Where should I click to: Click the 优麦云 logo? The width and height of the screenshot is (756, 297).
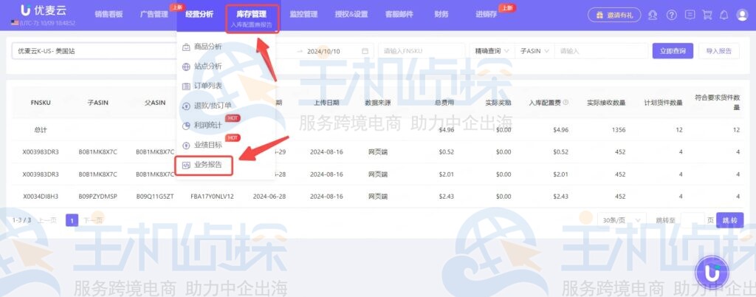[45, 10]
